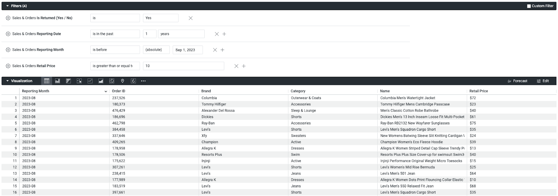The height and width of the screenshot is (196, 558).
Task: Select the 'Sleep & Lounge' category cell
Action: (x=333, y=111)
